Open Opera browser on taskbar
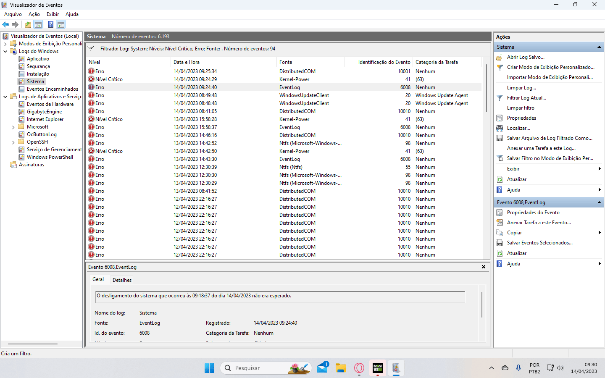Image resolution: width=605 pixels, height=378 pixels. pos(359,368)
